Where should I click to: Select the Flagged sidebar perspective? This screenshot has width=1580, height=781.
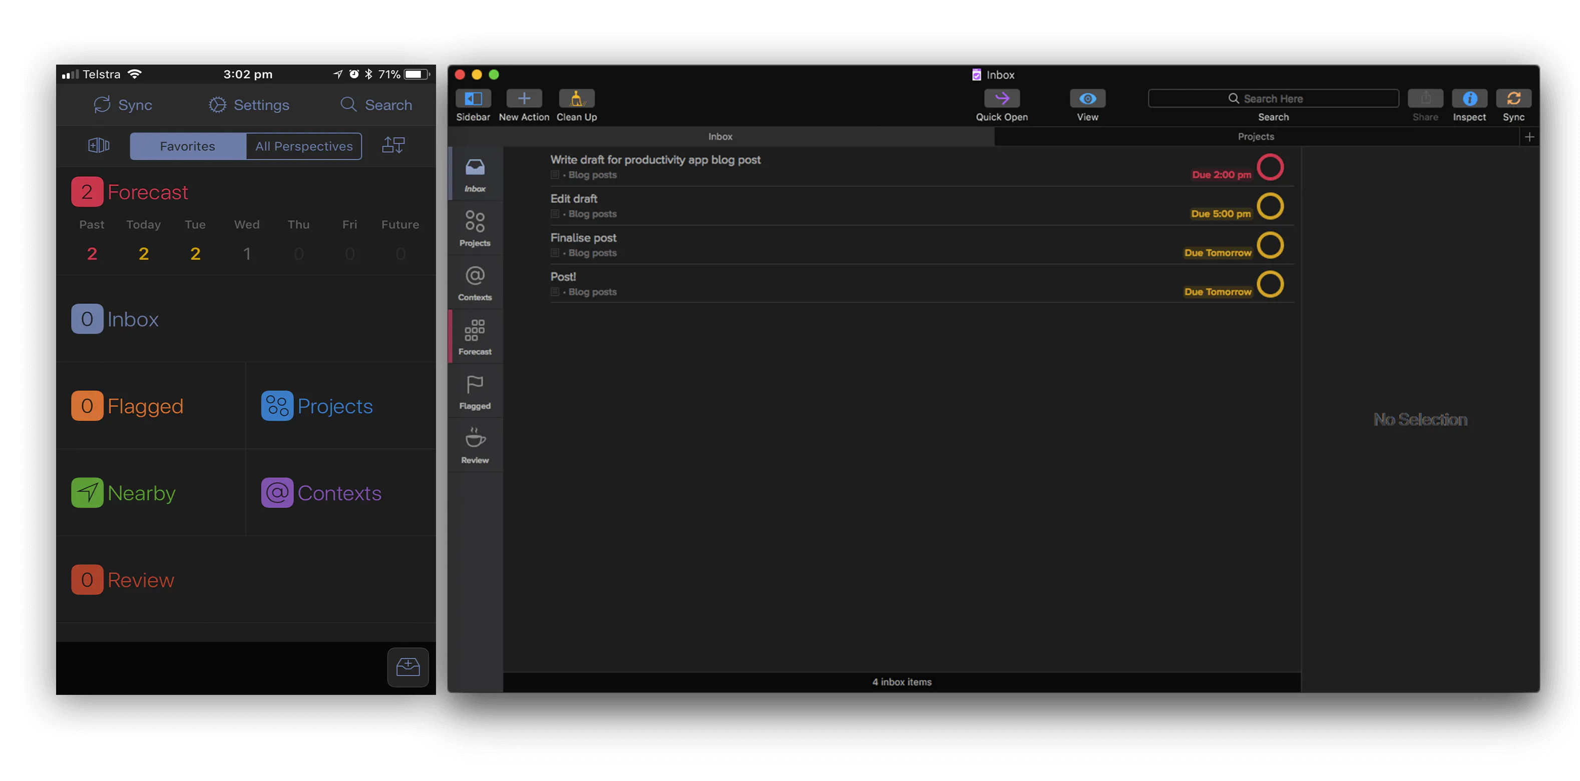475,391
